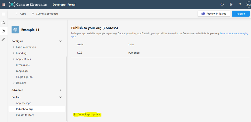
Task: Go to Home in left rail
Action: [3, 23]
